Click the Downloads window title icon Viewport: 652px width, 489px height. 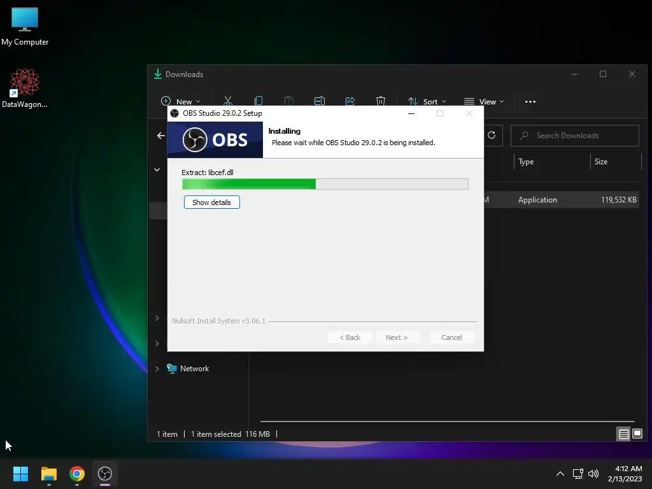pyautogui.click(x=158, y=74)
